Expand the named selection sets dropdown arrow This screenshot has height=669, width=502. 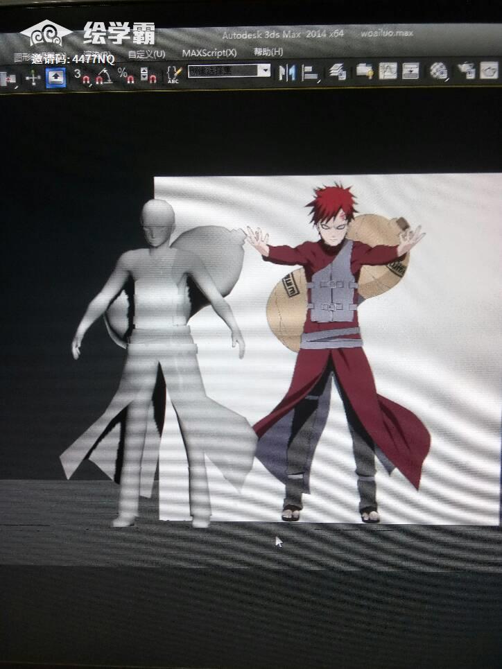pos(265,71)
